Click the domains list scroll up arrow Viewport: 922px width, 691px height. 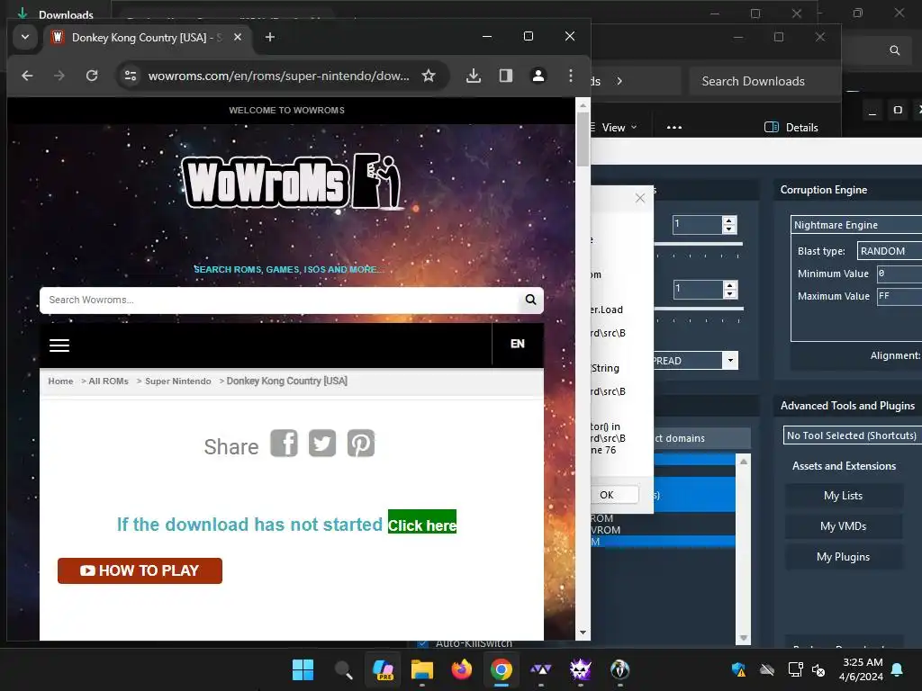click(x=743, y=462)
